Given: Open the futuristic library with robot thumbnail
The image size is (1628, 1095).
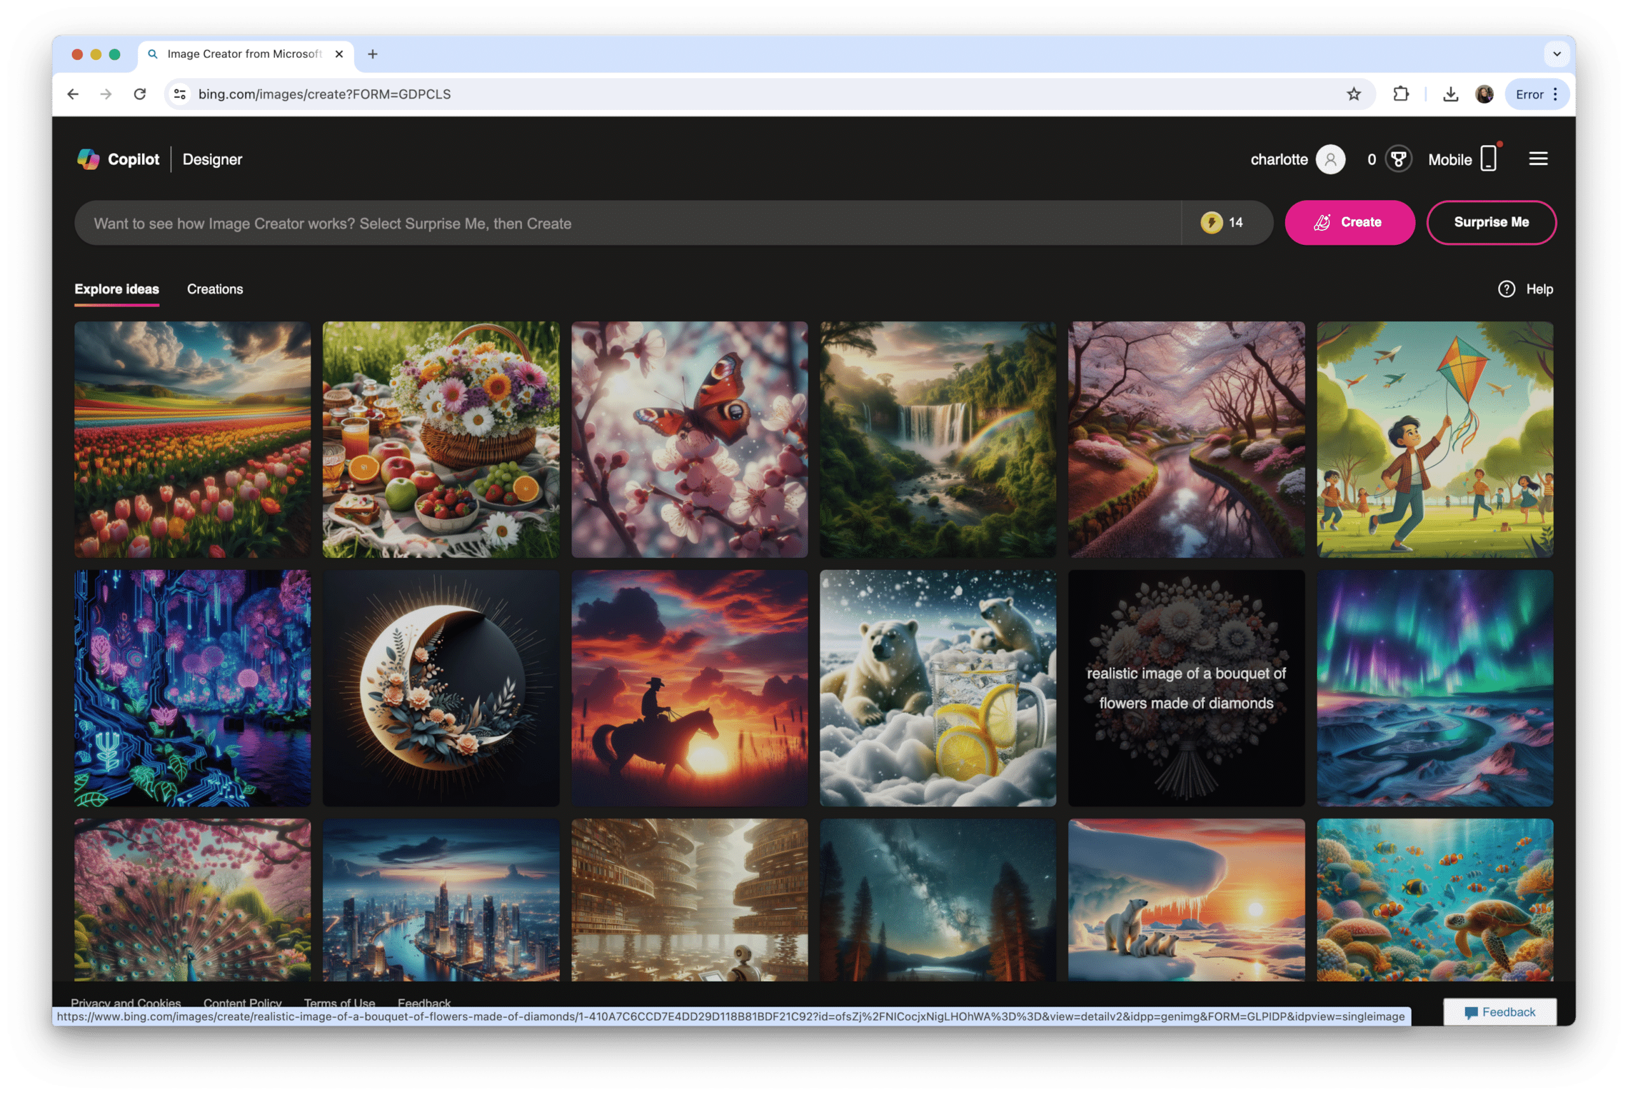Looking at the screenshot, I should click(x=689, y=900).
